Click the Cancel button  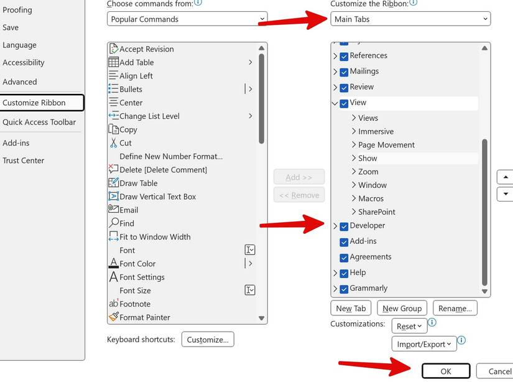(496, 371)
